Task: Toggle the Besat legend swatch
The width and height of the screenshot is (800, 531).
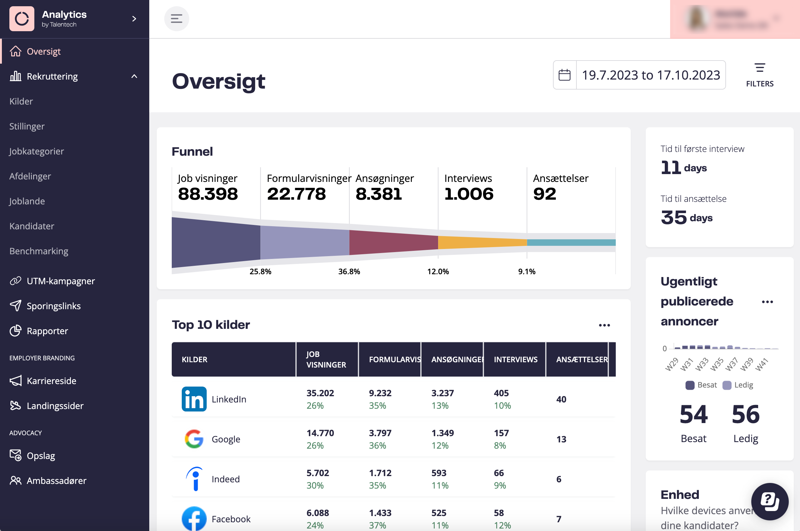Action: point(690,385)
